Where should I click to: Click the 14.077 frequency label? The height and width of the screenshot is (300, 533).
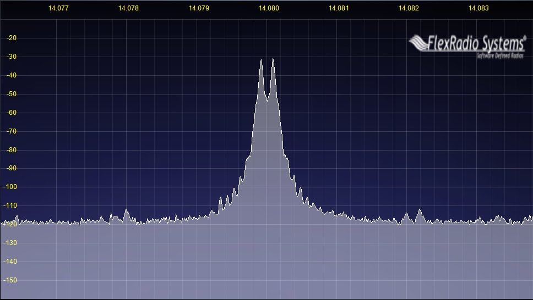(58, 8)
